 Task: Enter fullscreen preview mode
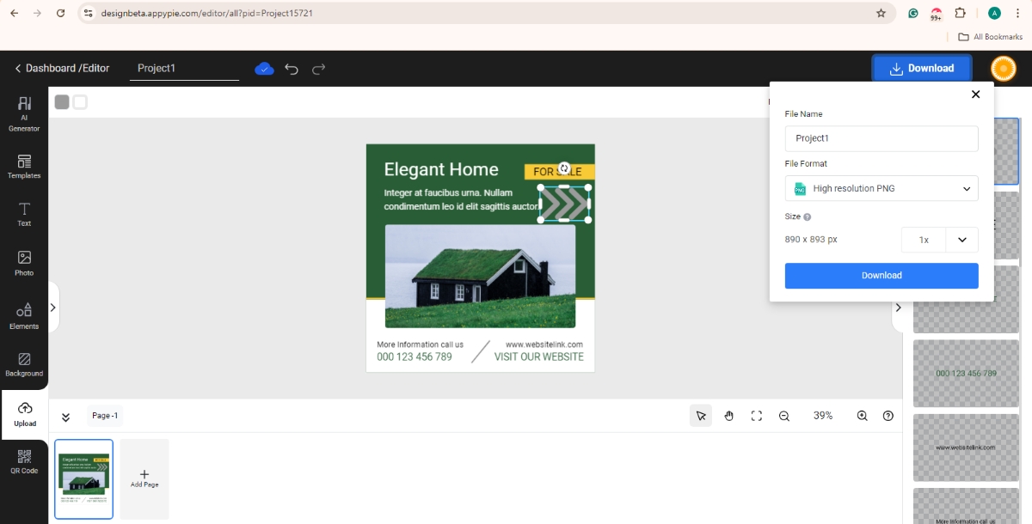[x=756, y=415]
